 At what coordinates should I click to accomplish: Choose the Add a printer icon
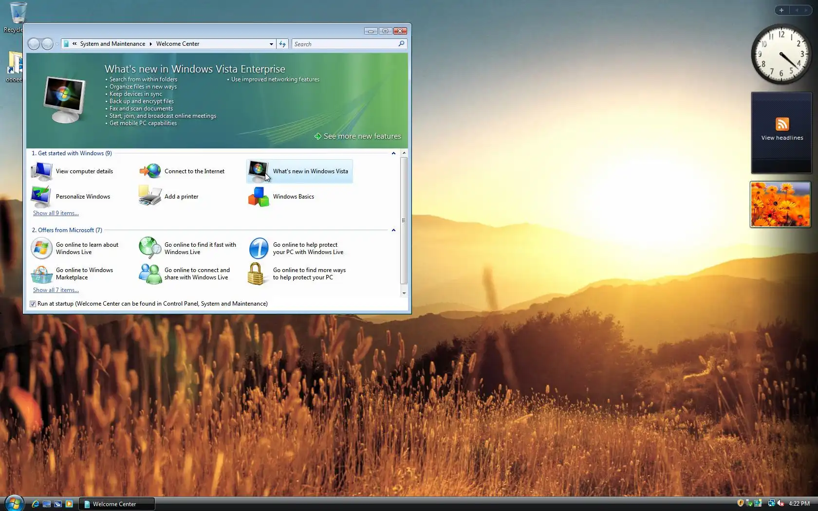click(x=150, y=196)
